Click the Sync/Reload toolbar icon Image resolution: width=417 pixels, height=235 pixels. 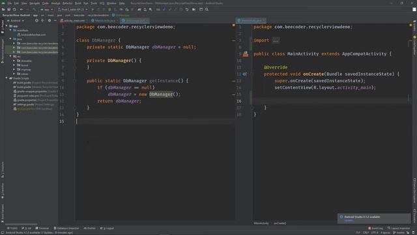click(x=14, y=9)
